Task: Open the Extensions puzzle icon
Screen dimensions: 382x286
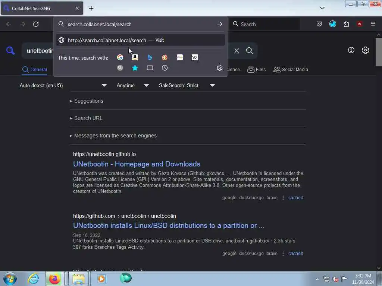Action: 346,24
